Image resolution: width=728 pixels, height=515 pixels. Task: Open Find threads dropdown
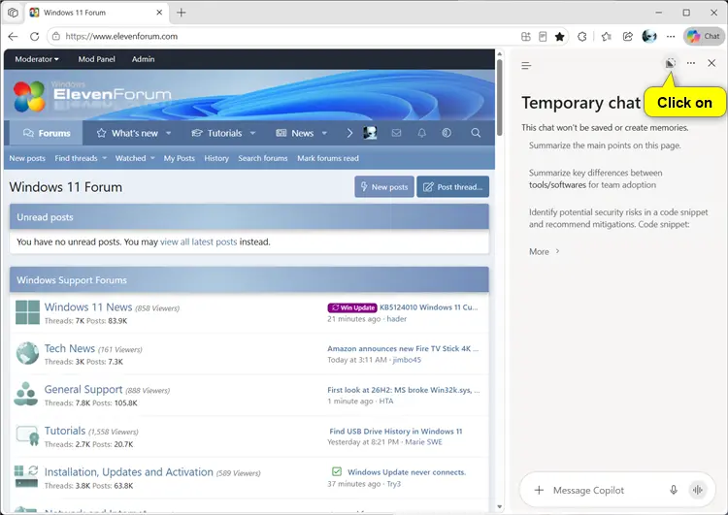point(81,158)
